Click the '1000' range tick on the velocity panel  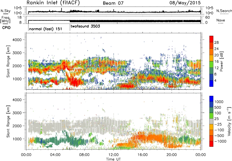17,139
